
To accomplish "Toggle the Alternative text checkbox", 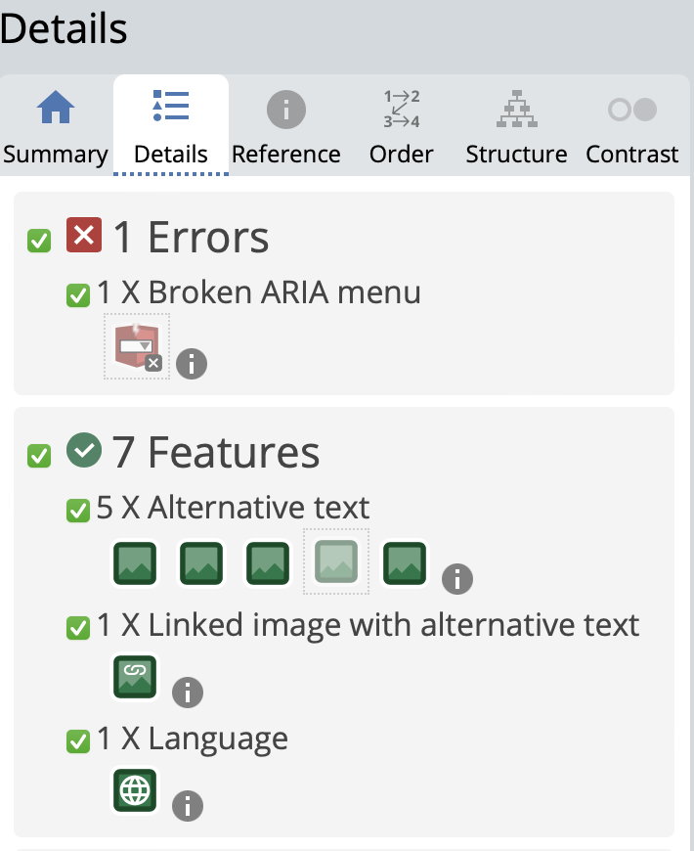I will tap(77, 510).
